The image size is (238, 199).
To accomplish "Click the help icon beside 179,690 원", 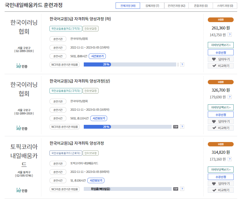I will pos(230,97).
